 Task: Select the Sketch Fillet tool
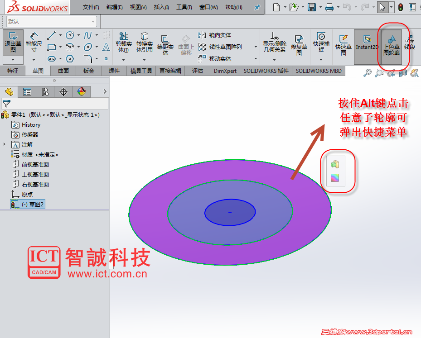click(x=88, y=59)
